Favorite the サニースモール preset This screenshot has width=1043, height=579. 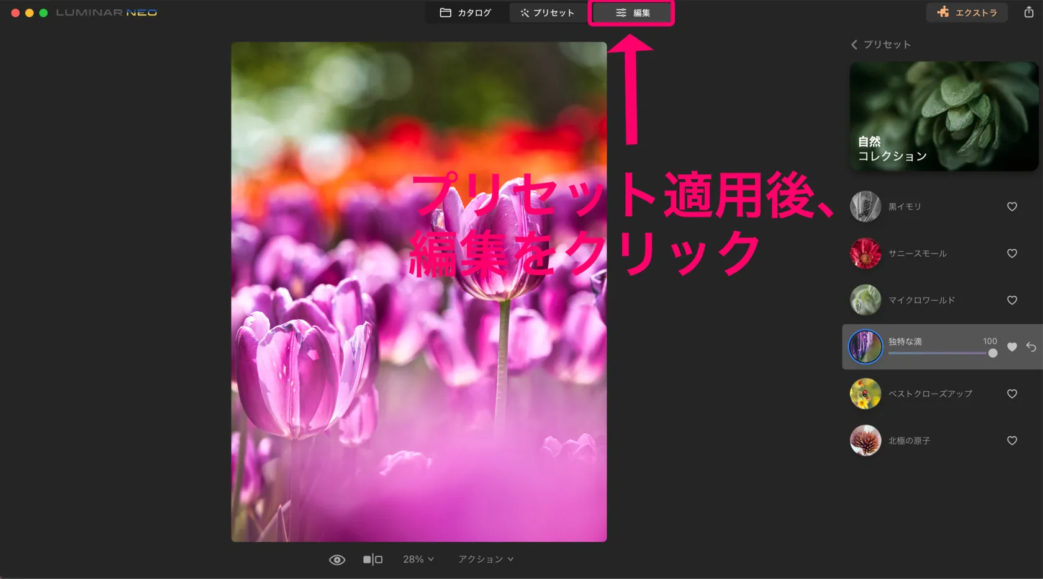pos(1012,254)
